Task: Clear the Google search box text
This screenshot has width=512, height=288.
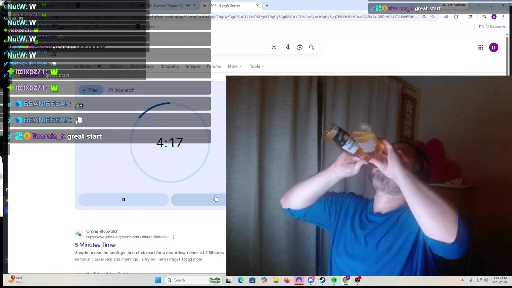Action: point(274,47)
